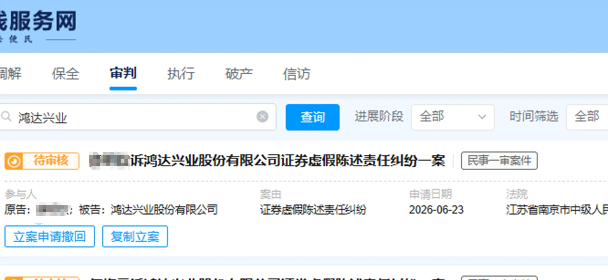Go to the 破产 tab
This screenshot has width=608, height=280.
pyautogui.click(x=239, y=74)
